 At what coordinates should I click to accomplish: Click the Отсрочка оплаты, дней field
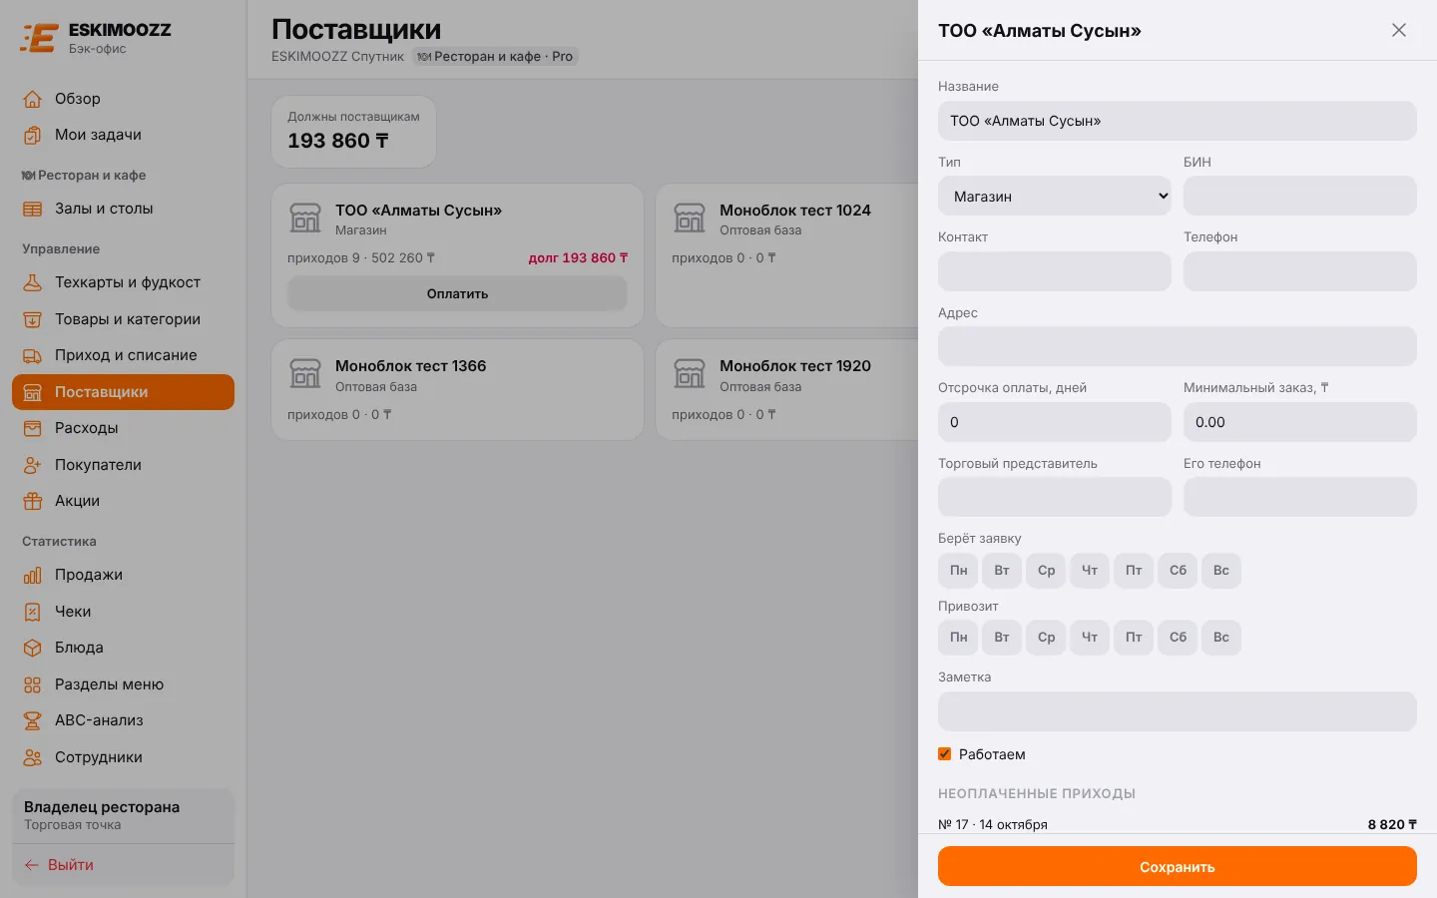(x=1055, y=422)
